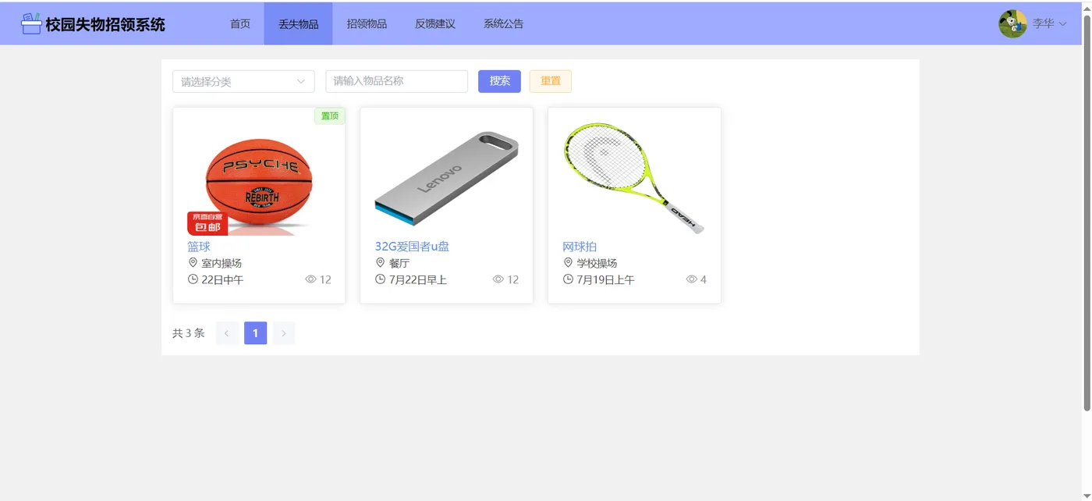1092x501 pixels.
Task: Open the 篮球 item link
Action: click(199, 247)
